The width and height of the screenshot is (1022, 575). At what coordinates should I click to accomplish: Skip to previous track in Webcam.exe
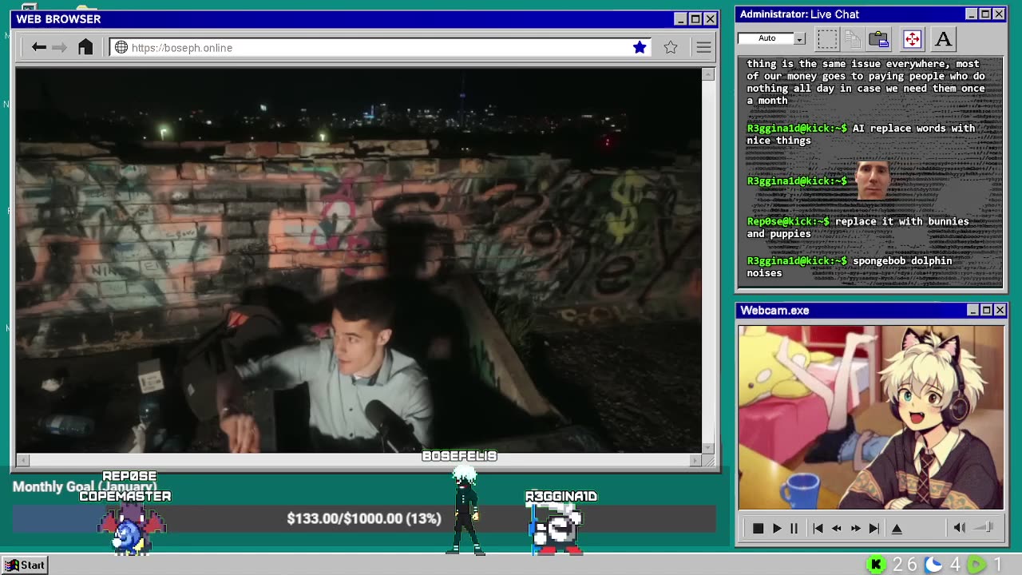(818, 528)
